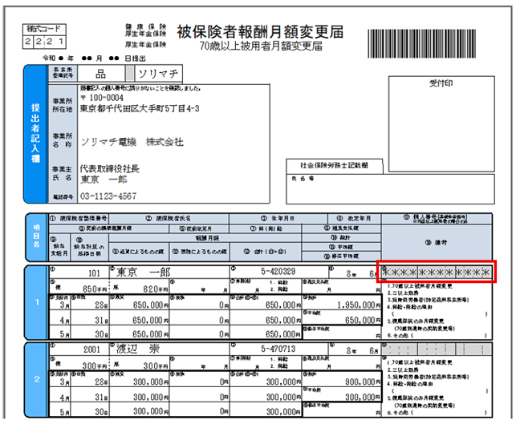Screen dimensions: 516x424
Task: Select the form code digits 2221
Action: [x=44, y=42]
